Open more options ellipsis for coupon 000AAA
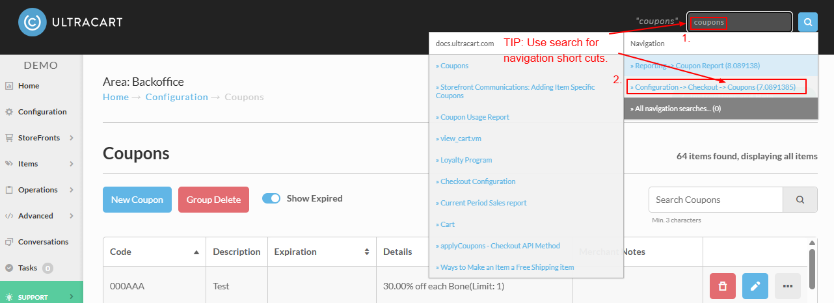 788,286
